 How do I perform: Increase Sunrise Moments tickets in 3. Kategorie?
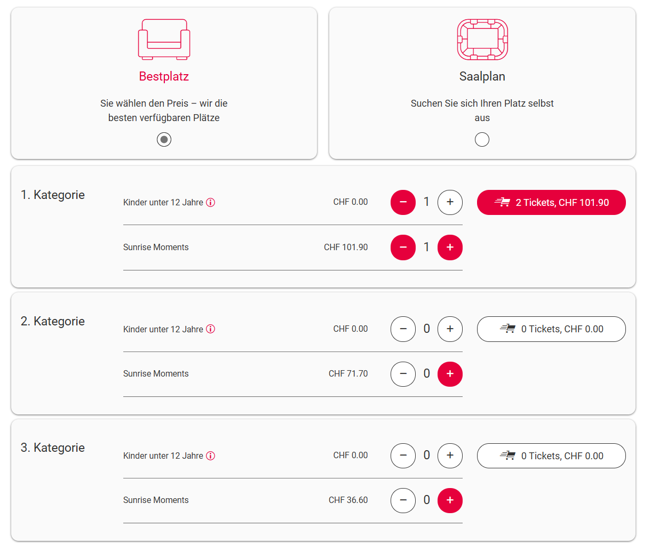click(450, 500)
